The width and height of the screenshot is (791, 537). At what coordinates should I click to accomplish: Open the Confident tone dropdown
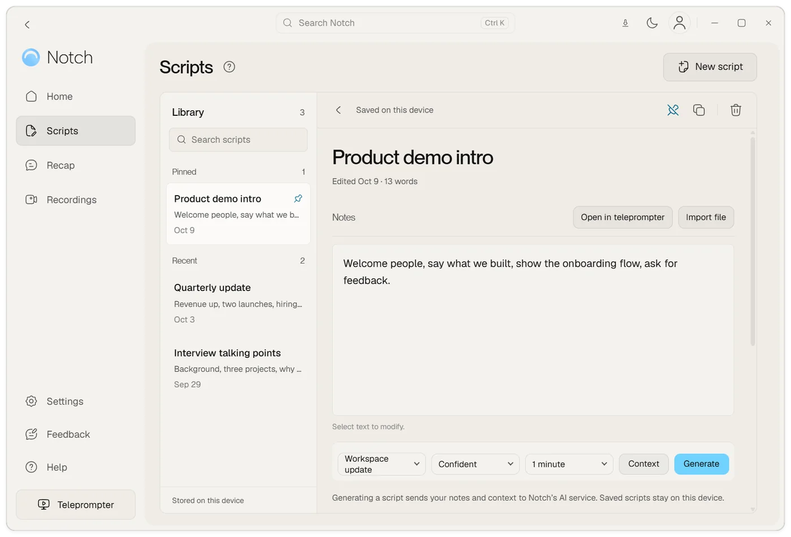[475, 464]
